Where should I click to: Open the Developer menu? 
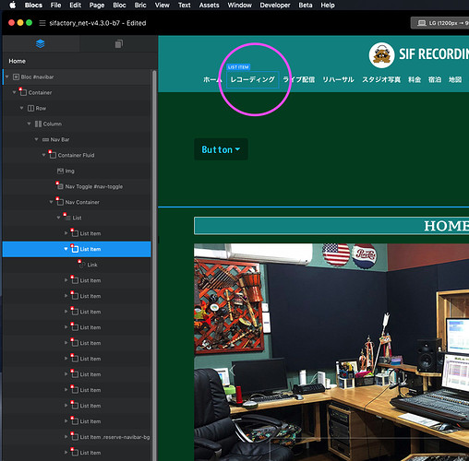[x=275, y=6]
